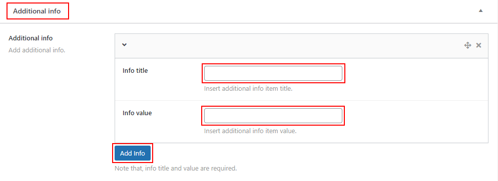Remove the info item with the X icon
Viewport: 498px width, 181px height.
coord(478,45)
